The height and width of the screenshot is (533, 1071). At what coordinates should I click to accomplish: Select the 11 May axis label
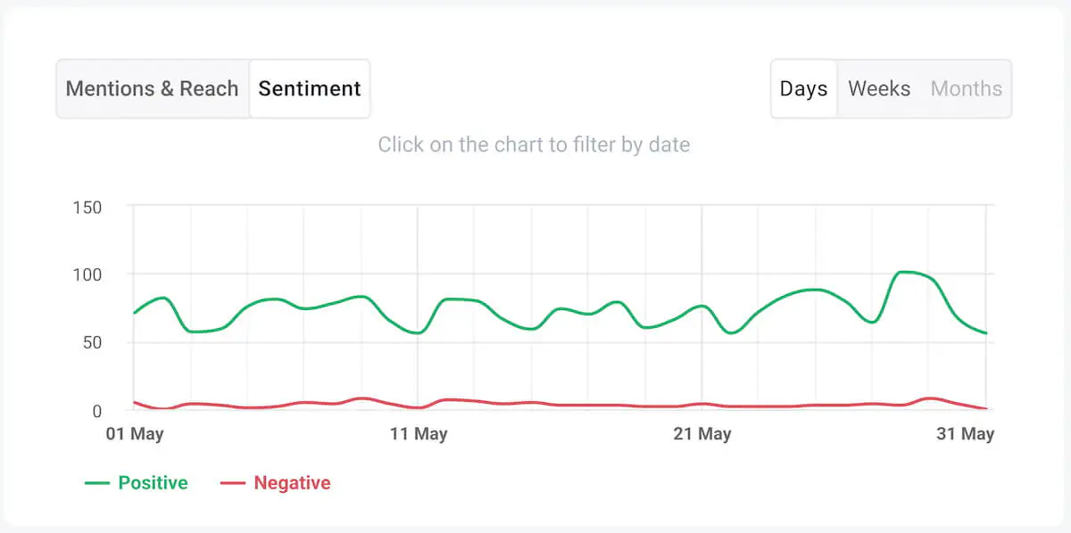tap(419, 434)
